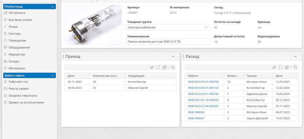This screenshot has width=304, height=139.
Task: Expand Расход table to fullscreen
Action: 281,67
